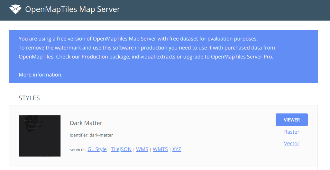Open the Dark Matter map thumbnail

(40, 136)
